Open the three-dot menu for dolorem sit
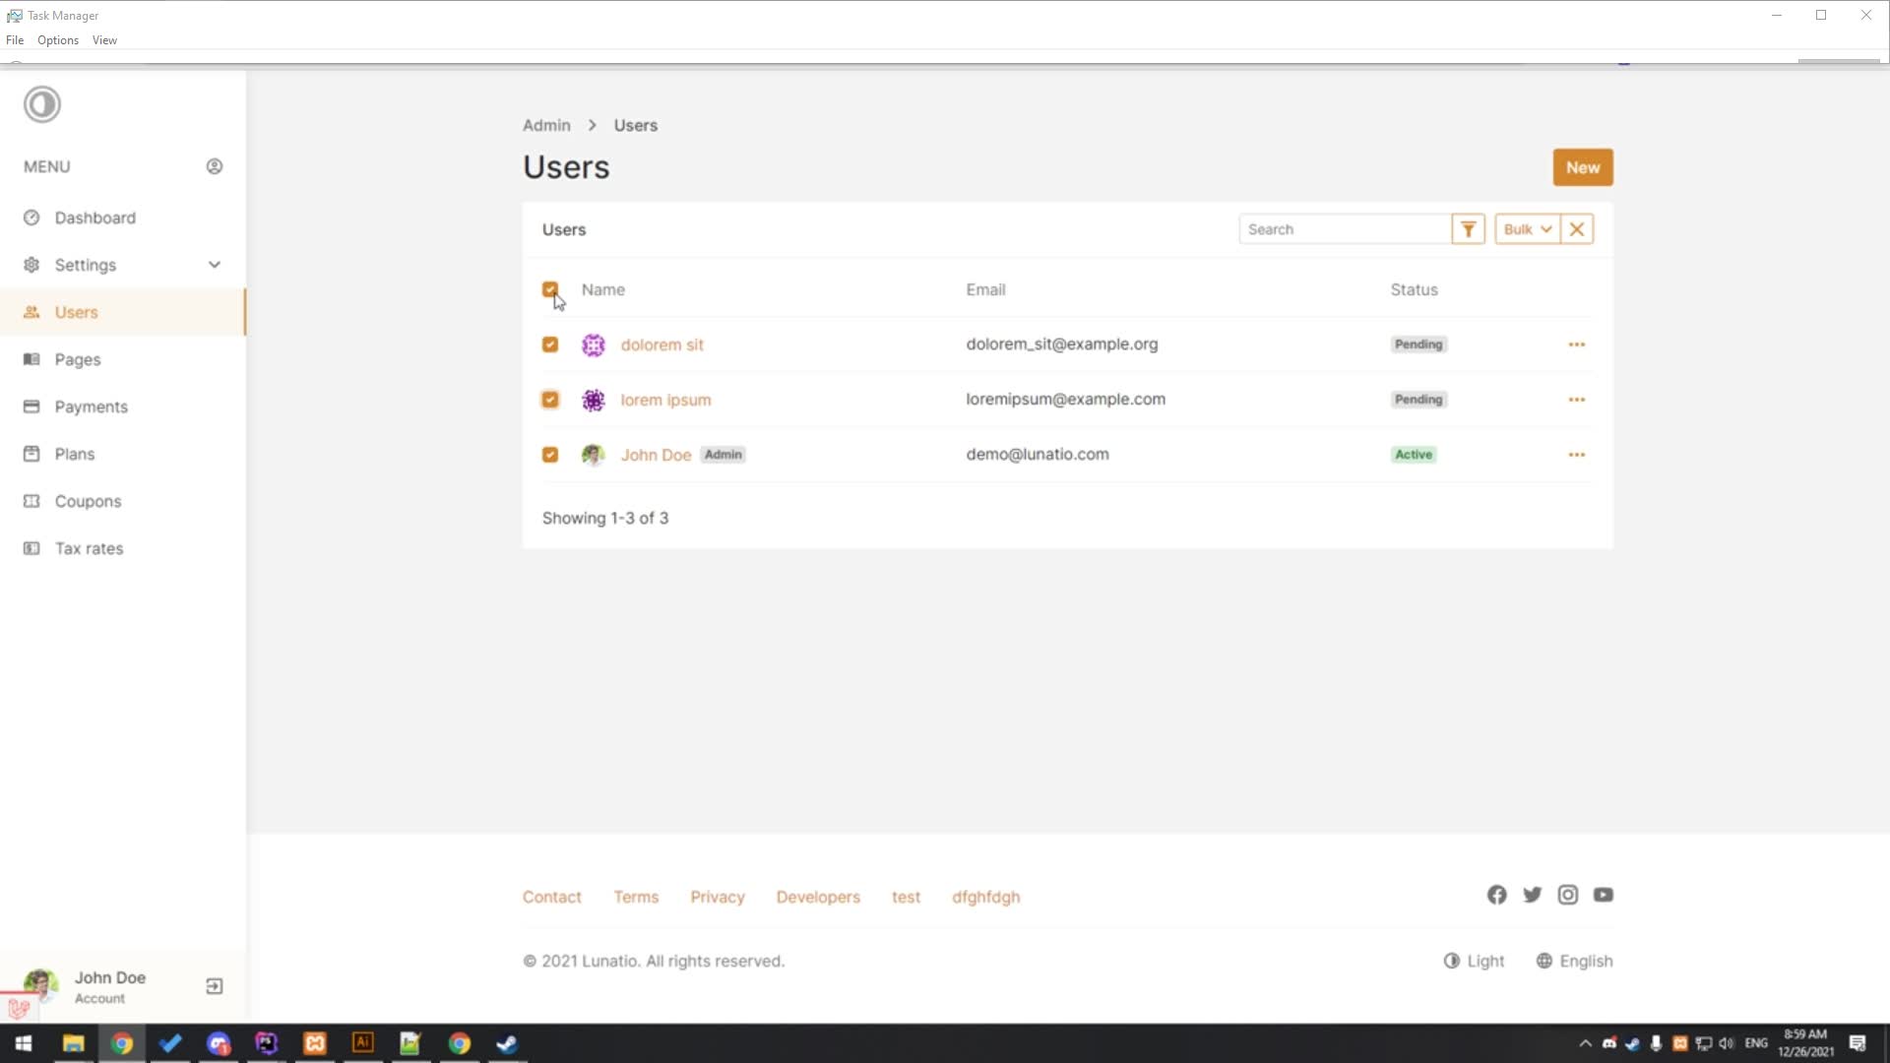 [x=1577, y=344]
